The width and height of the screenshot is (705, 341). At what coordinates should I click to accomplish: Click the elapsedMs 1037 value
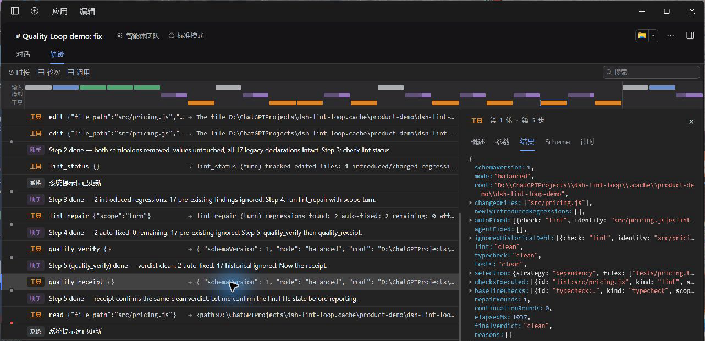click(x=519, y=317)
